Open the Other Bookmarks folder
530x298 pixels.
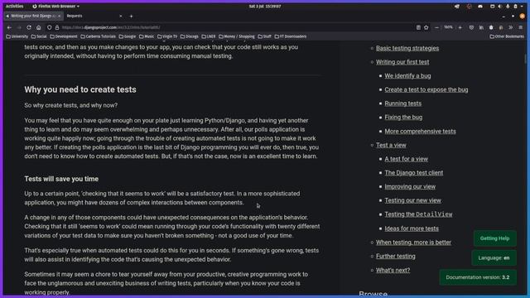click(507, 36)
